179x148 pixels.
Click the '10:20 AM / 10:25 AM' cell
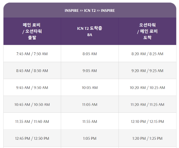147,87
